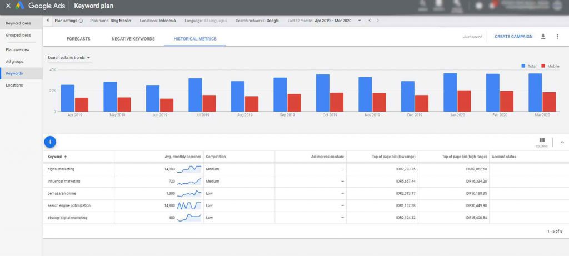
Task: Sort by the Avg. monthly searches column
Action: (x=182, y=157)
